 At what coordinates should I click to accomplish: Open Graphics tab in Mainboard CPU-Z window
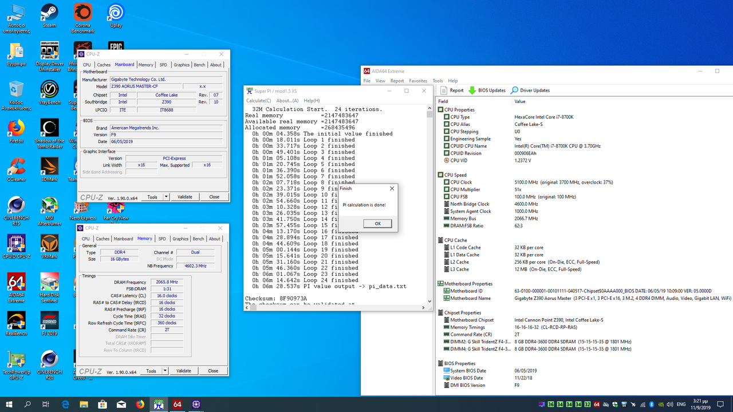(182, 65)
